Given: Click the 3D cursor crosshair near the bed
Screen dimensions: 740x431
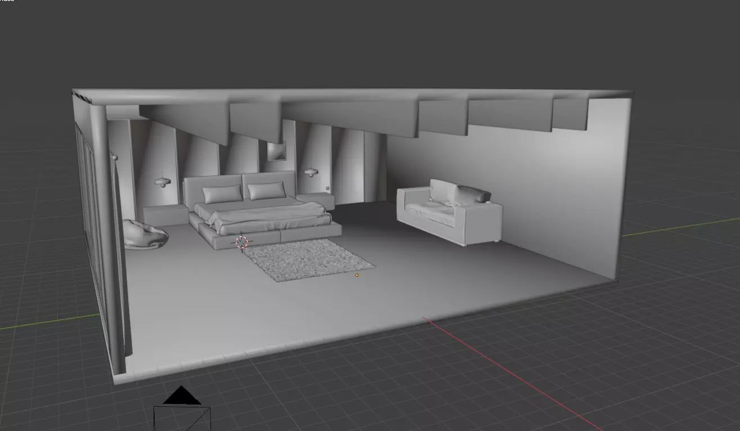Looking at the screenshot, I should [x=241, y=242].
